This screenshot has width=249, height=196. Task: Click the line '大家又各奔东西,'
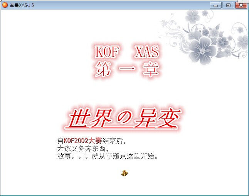click(x=83, y=149)
